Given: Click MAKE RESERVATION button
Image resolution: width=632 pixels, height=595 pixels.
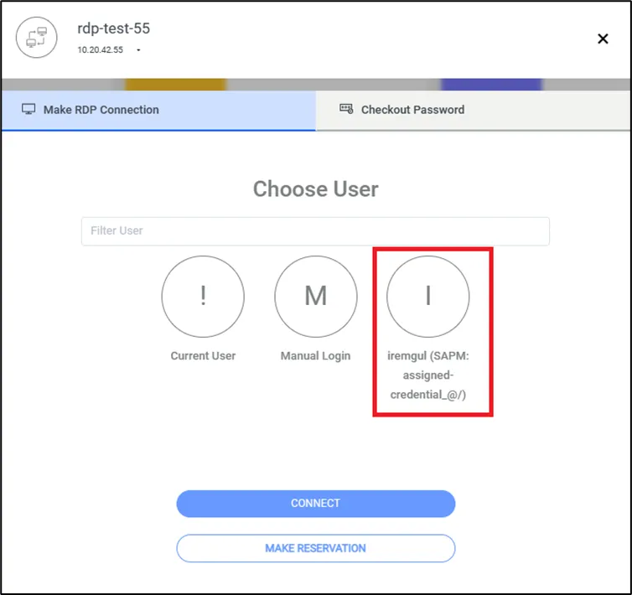Looking at the screenshot, I should pos(316,548).
